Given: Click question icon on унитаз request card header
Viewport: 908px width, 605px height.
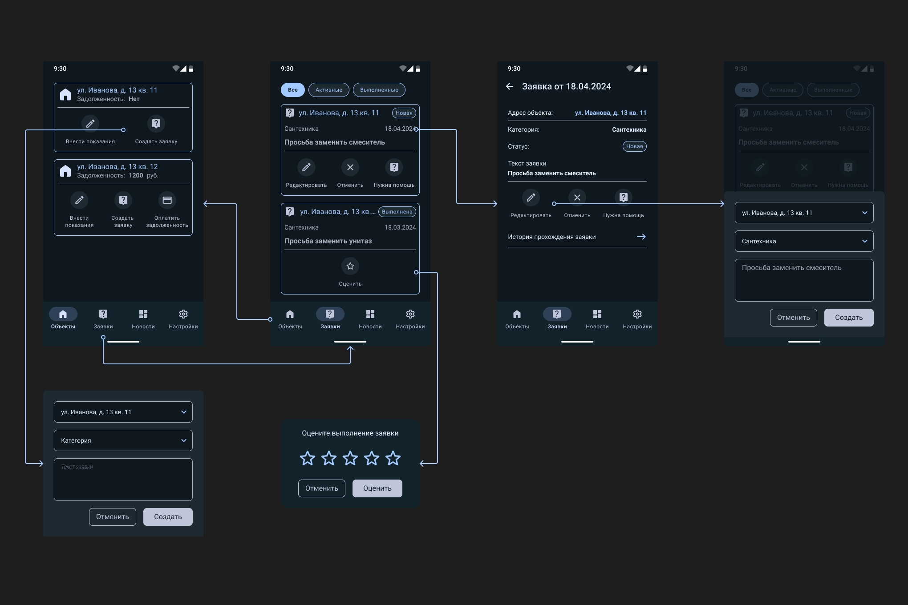Looking at the screenshot, I should (x=290, y=212).
